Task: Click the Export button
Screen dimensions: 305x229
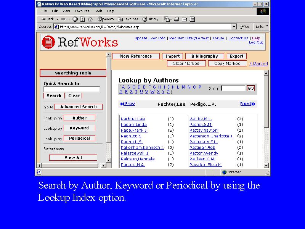Action: click(x=236, y=56)
